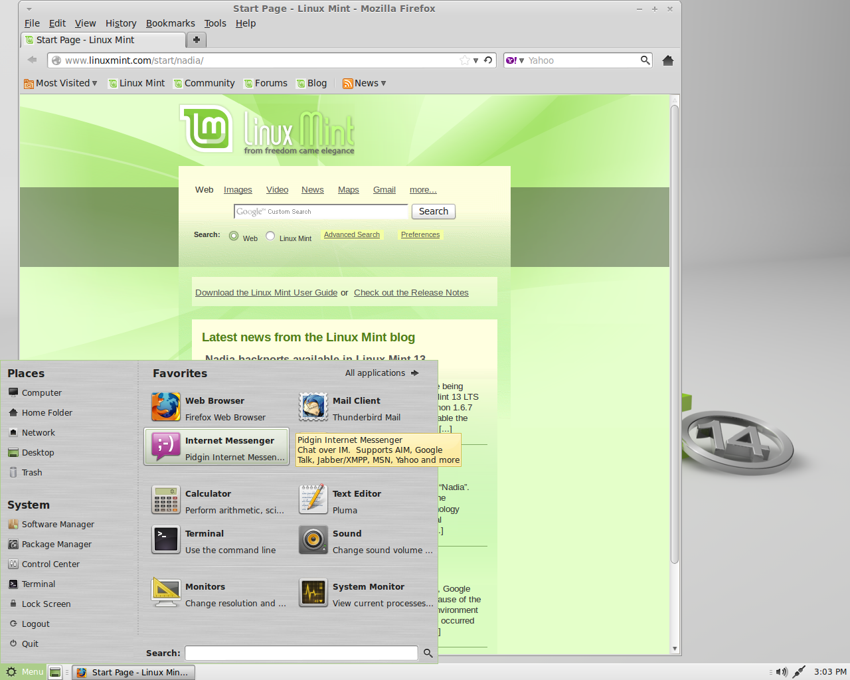Open Preferences link on start page
The height and width of the screenshot is (680, 850).
click(x=420, y=234)
